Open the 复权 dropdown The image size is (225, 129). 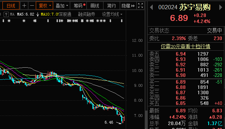click(x=45, y=6)
